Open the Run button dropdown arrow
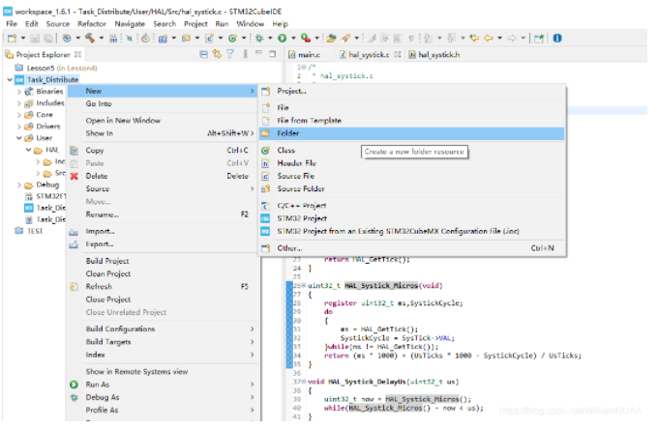Viewport: 658px width, 429px height. (x=293, y=38)
